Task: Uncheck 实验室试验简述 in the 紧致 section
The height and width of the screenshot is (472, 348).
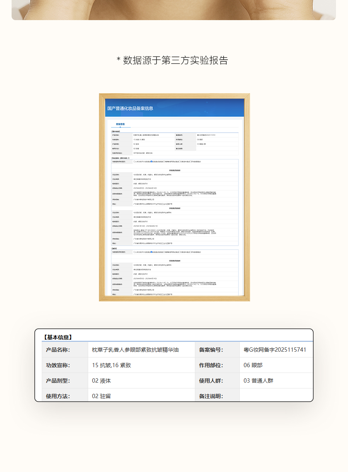Action: [x=152, y=252]
